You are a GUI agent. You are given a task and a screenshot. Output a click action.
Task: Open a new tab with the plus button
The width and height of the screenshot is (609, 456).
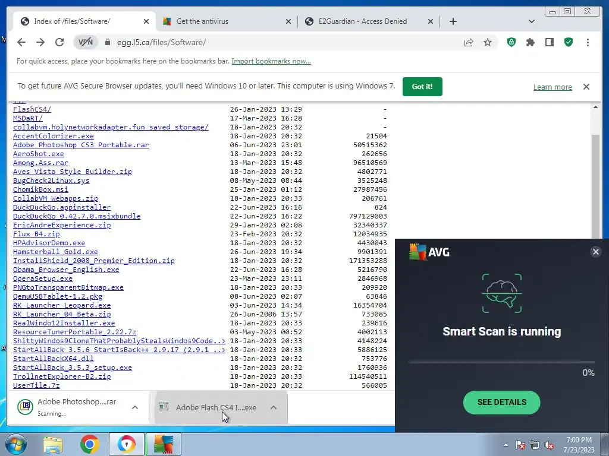coord(453,21)
